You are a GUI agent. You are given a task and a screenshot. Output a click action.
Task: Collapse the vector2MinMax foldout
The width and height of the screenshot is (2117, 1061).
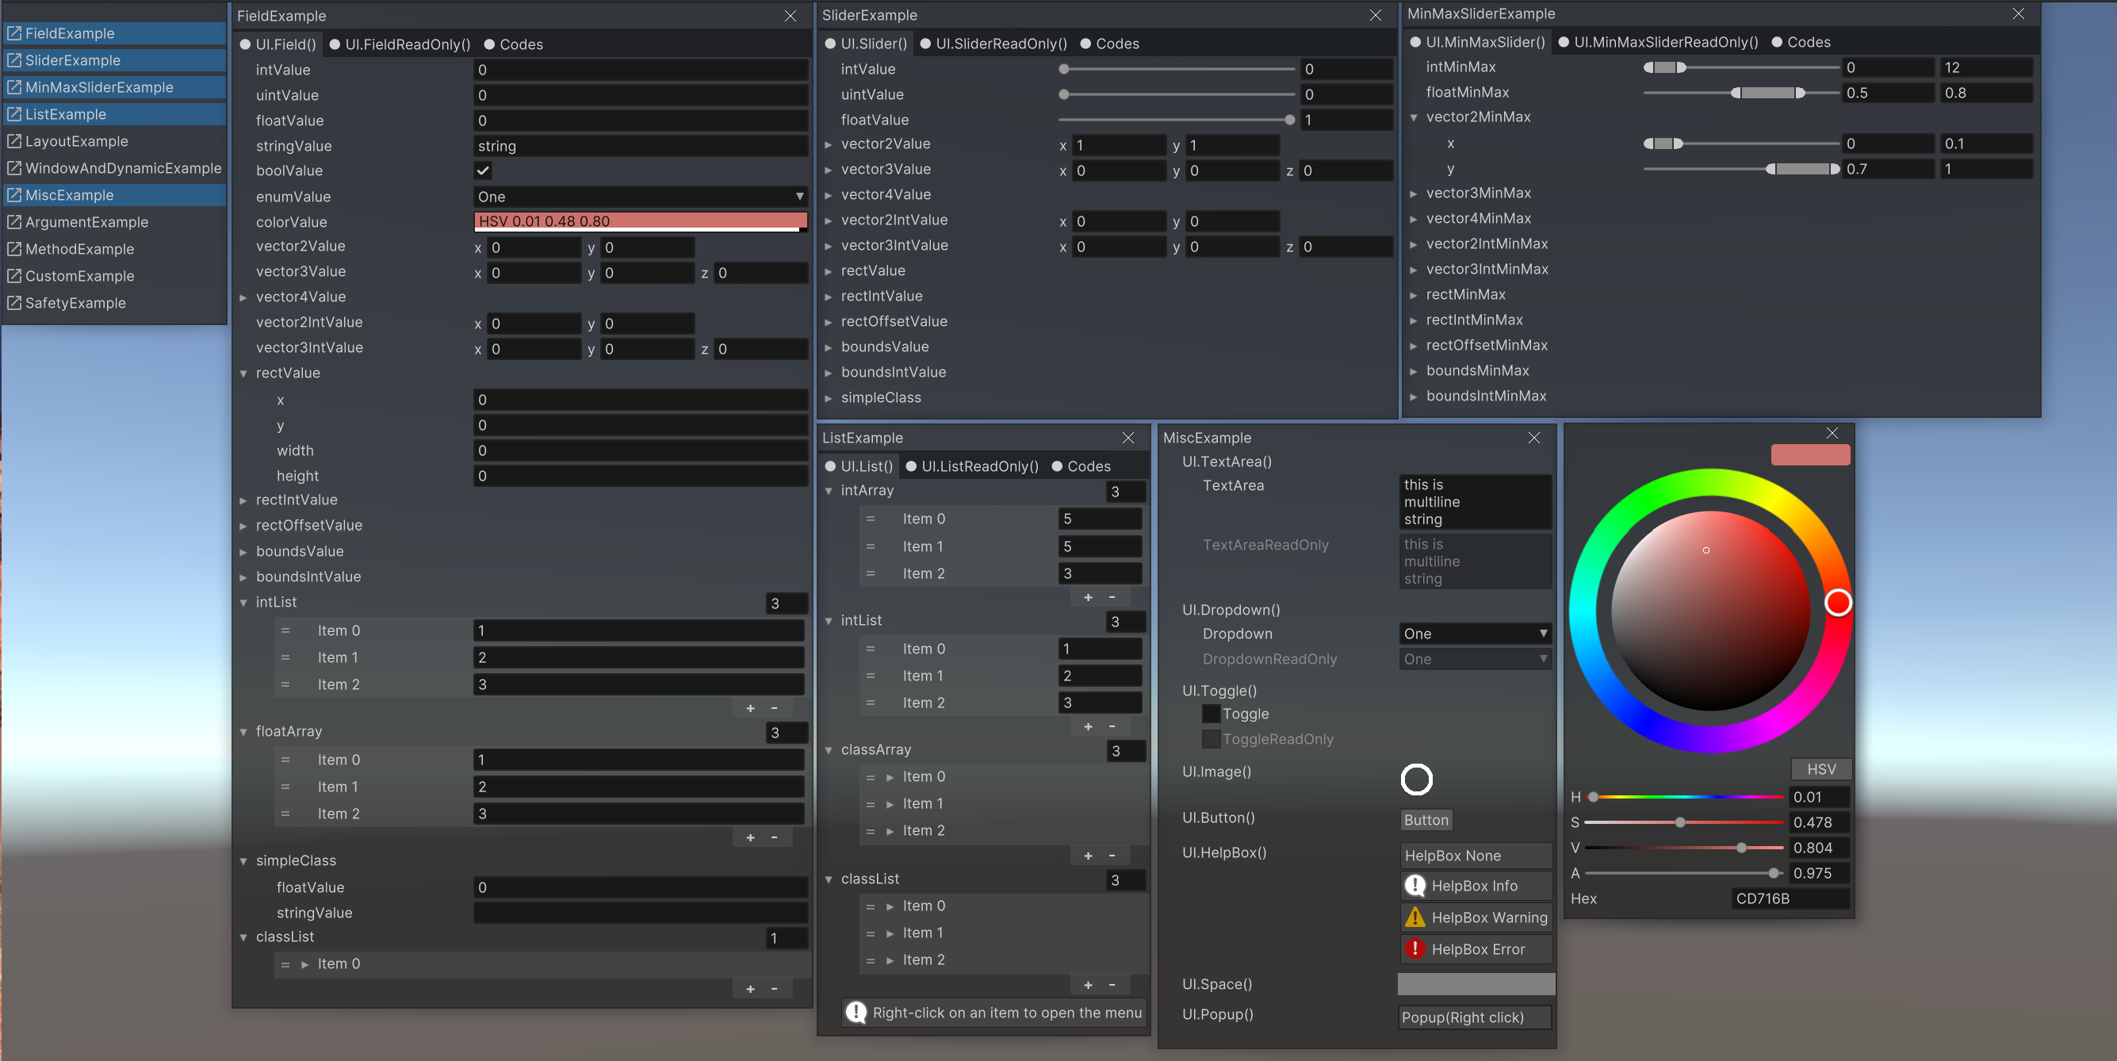[1414, 117]
